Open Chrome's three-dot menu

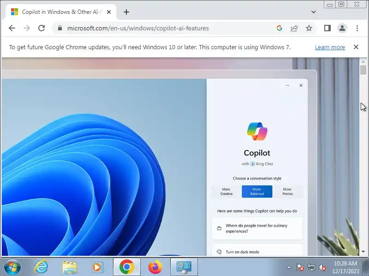(357, 28)
